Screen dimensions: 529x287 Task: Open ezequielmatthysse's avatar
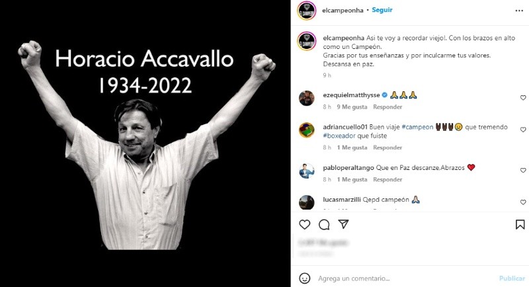pos(307,98)
